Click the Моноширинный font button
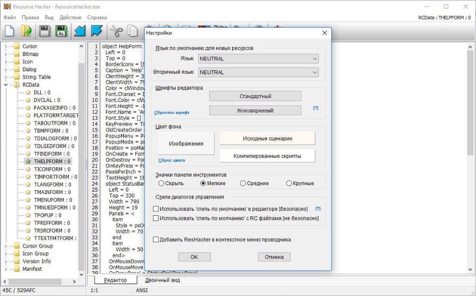Image resolution: width=476 pixels, height=296 pixels. [255, 110]
